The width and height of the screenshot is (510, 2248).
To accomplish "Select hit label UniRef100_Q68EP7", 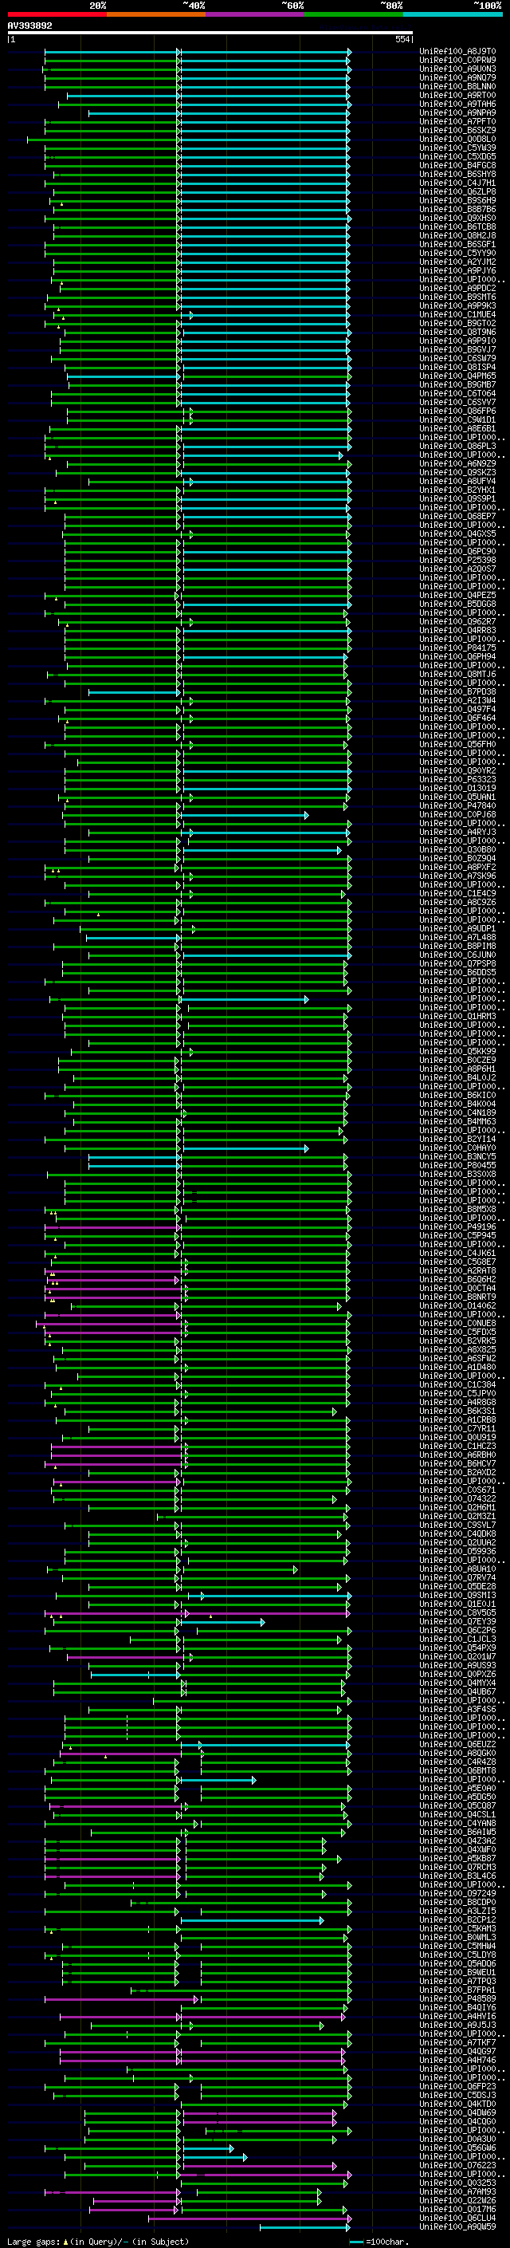I will 457,516.
